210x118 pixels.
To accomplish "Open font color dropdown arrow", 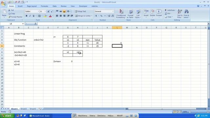I will 52,16.
